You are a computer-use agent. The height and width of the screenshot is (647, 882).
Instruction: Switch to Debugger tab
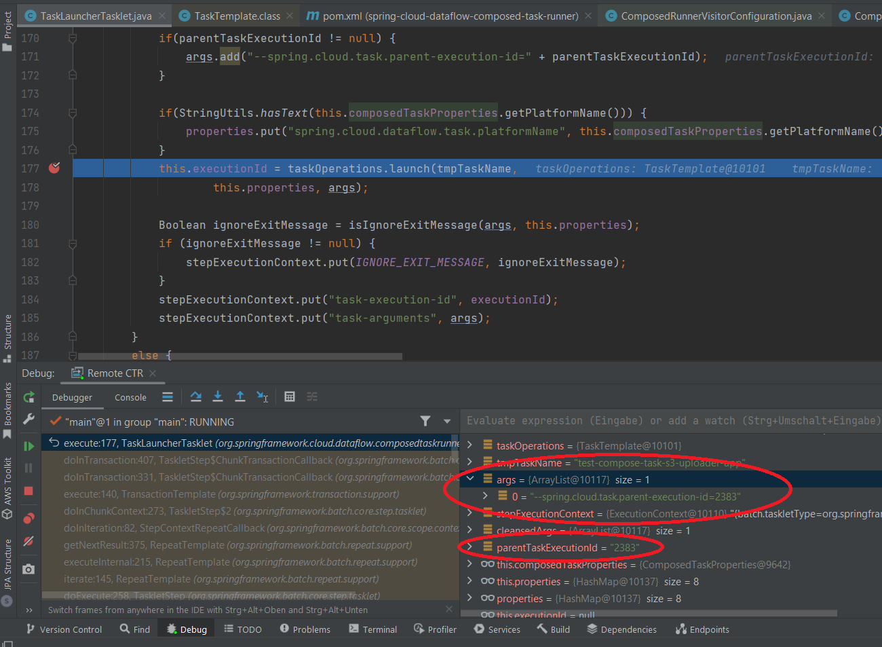[x=72, y=398]
